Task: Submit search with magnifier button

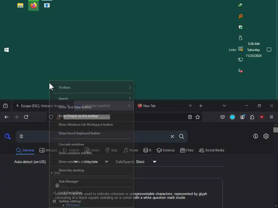Action: 181,136
